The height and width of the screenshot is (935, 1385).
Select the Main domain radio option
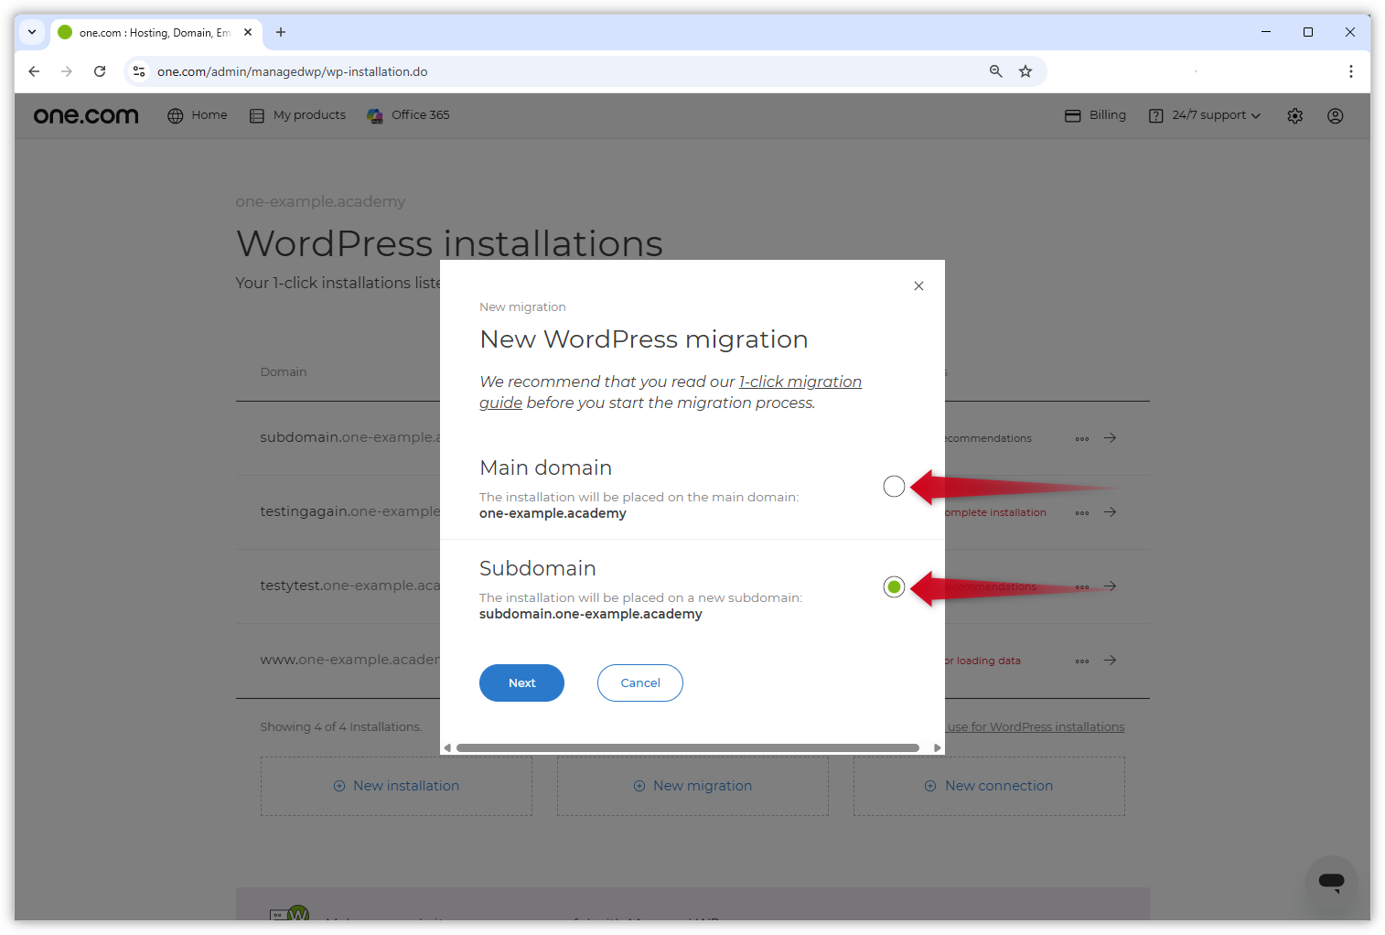pos(894,486)
